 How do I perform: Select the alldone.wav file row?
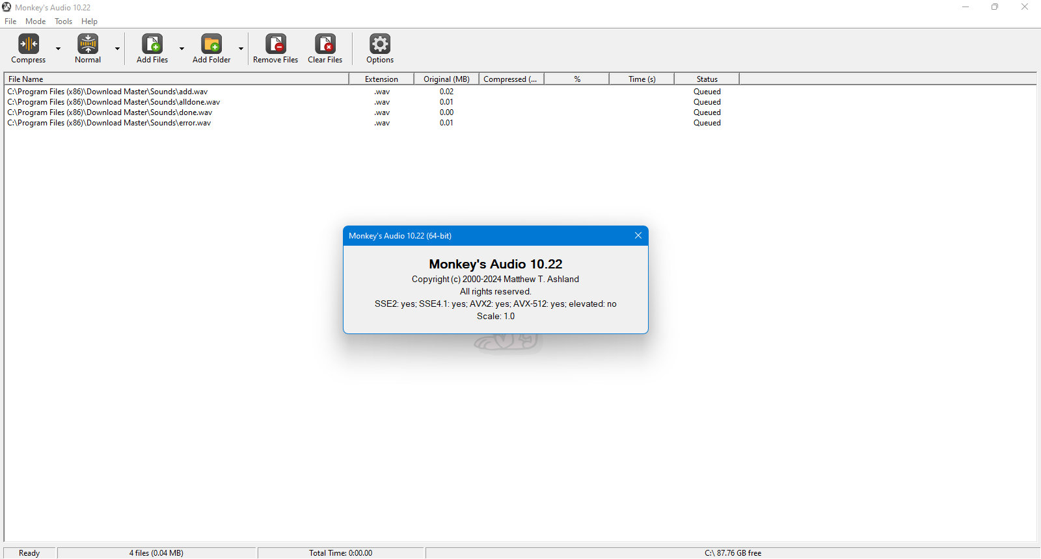click(x=372, y=102)
